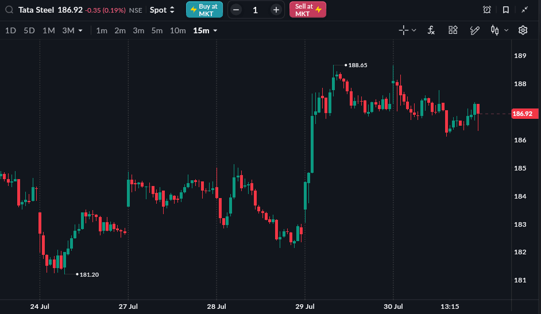The image size is (541, 314).
Task: Open chart layout widgets icon
Action: [453, 30]
